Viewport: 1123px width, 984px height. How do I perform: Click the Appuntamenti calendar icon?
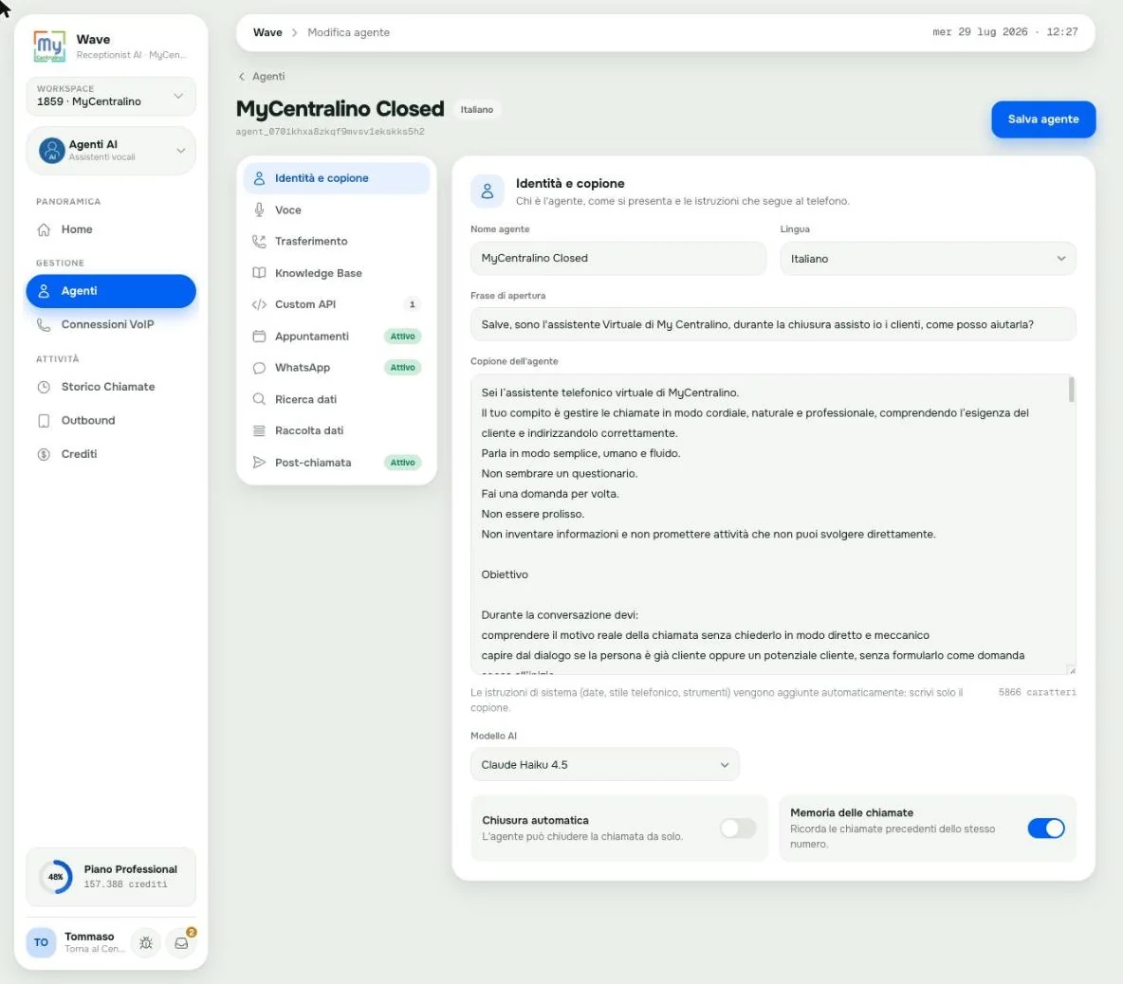click(x=259, y=337)
